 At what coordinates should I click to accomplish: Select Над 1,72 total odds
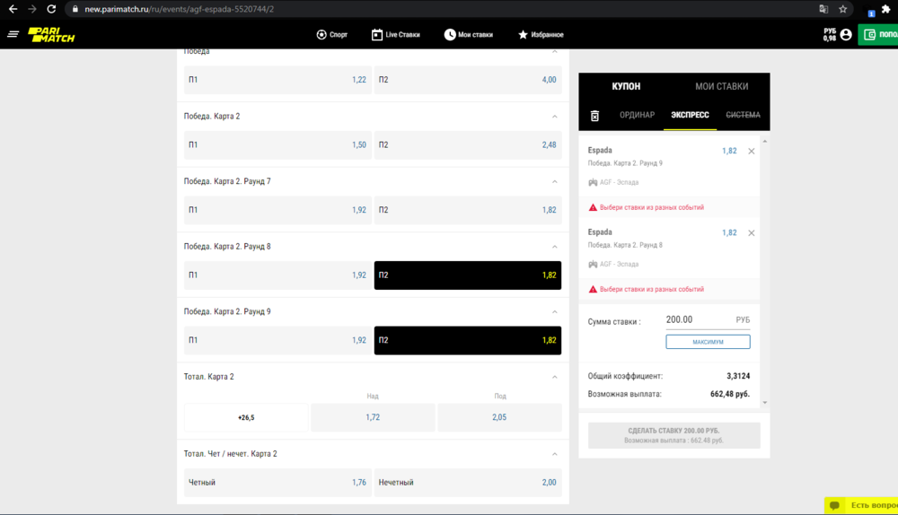(x=373, y=417)
